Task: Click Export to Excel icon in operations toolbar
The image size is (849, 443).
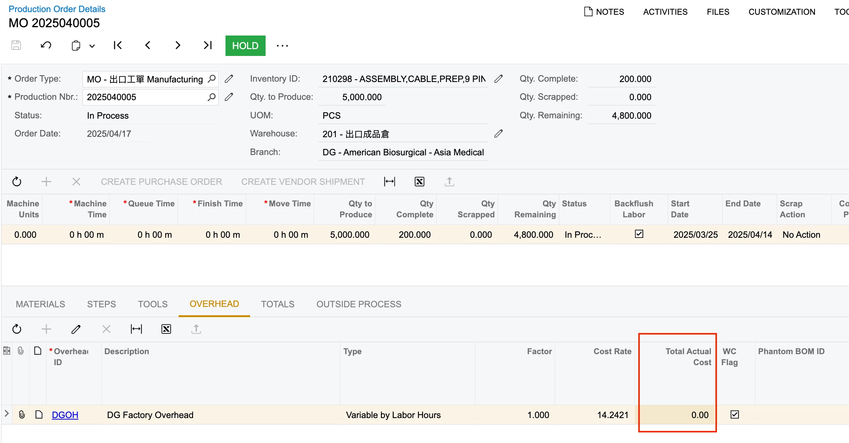Action: [x=419, y=182]
